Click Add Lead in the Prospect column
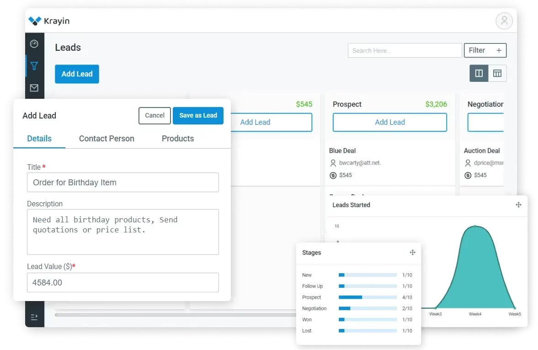 (390, 122)
